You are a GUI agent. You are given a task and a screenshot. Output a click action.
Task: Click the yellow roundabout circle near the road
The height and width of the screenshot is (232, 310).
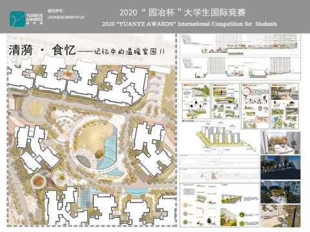[x=36, y=109]
